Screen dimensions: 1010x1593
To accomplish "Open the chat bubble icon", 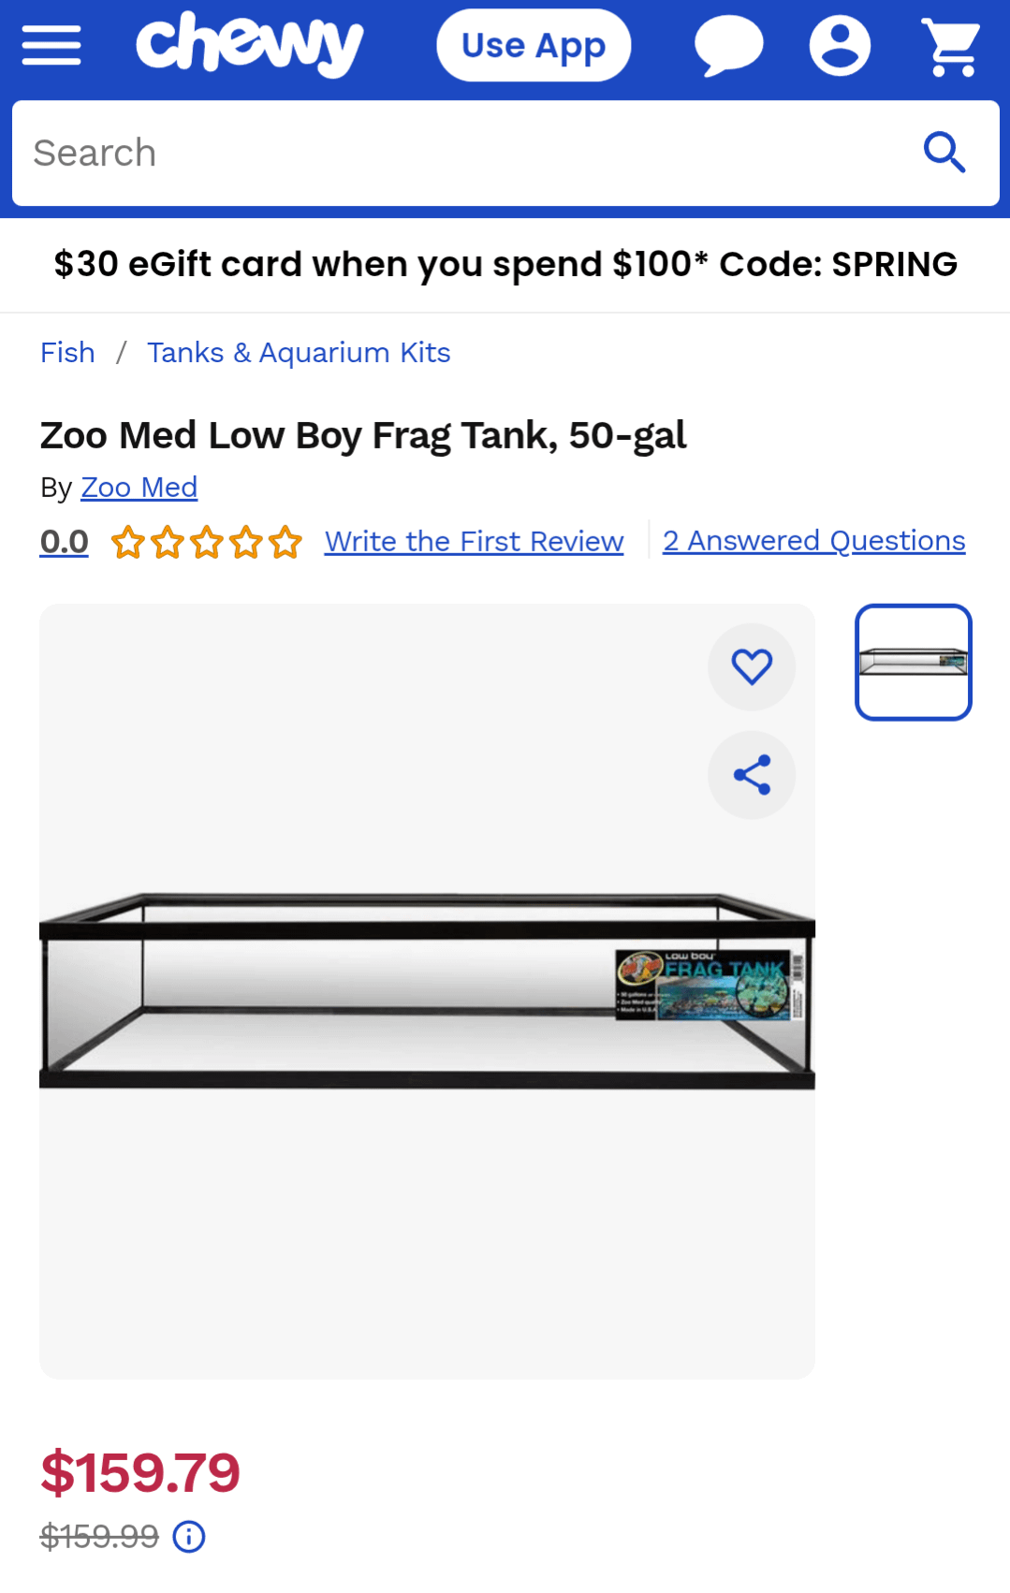I will click(728, 45).
